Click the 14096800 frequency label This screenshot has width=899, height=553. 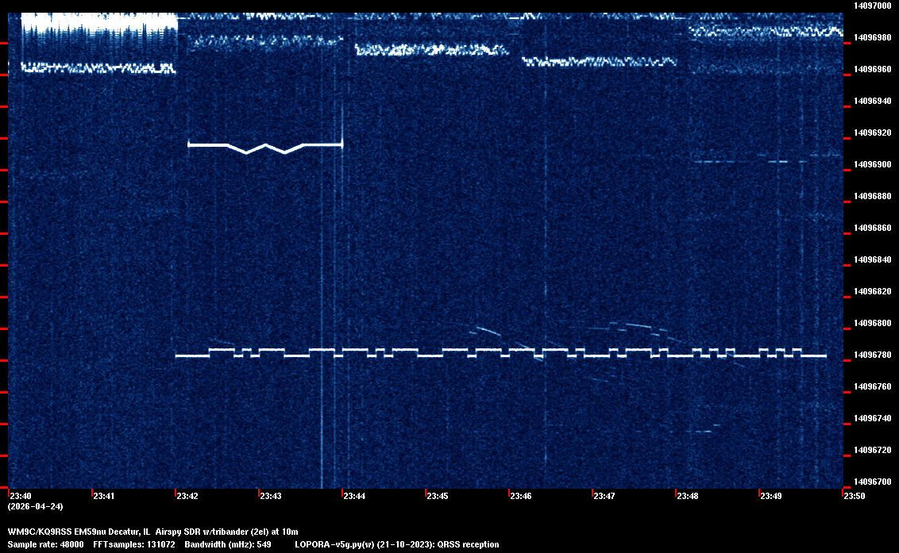coord(872,323)
